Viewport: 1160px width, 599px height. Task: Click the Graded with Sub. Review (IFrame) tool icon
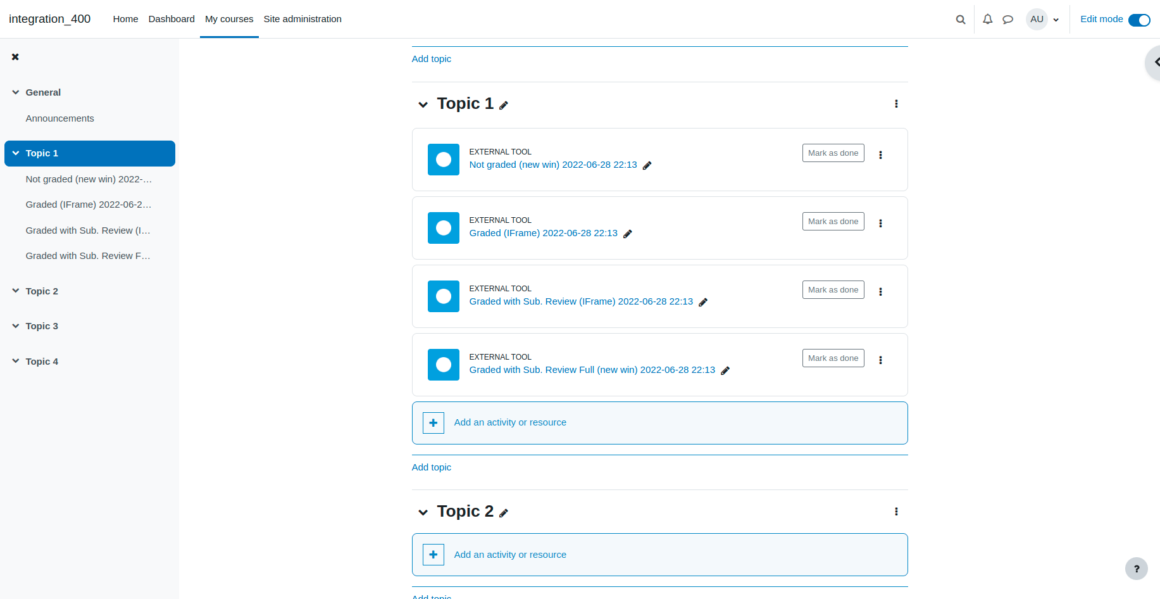[444, 296]
